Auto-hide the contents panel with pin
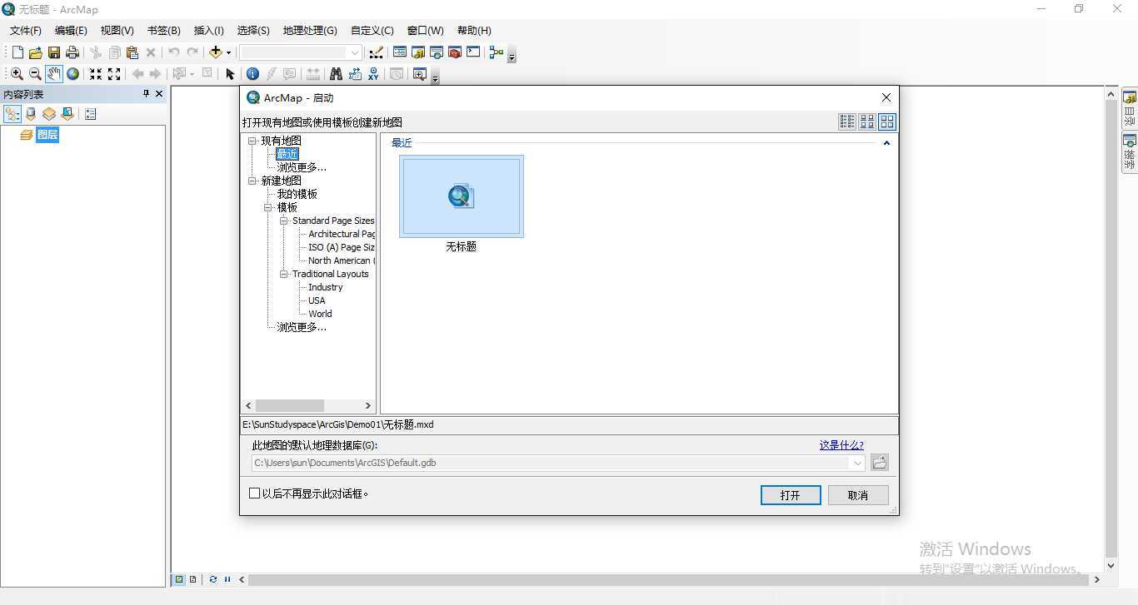Viewport: 1138px width, 605px height. point(146,94)
